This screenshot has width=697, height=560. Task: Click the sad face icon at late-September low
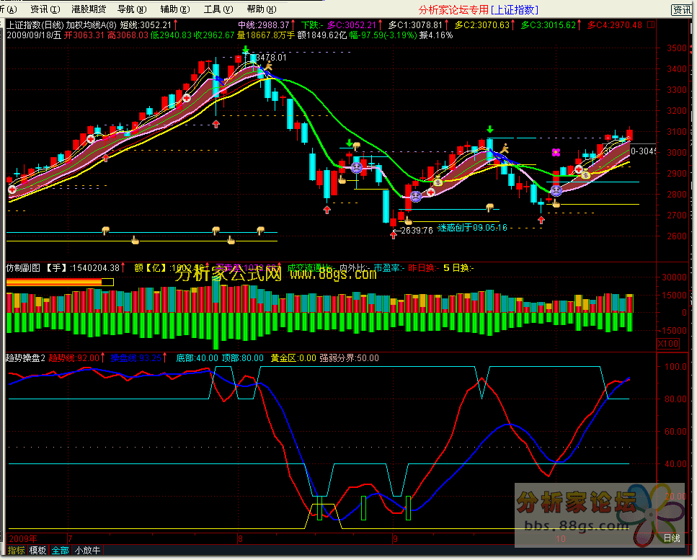(556, 191)
